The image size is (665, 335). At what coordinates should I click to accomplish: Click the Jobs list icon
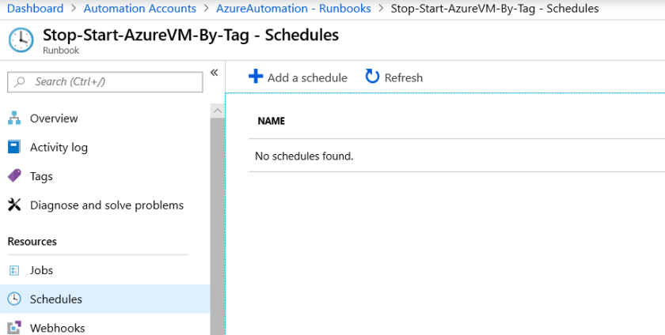click(14, 270)
